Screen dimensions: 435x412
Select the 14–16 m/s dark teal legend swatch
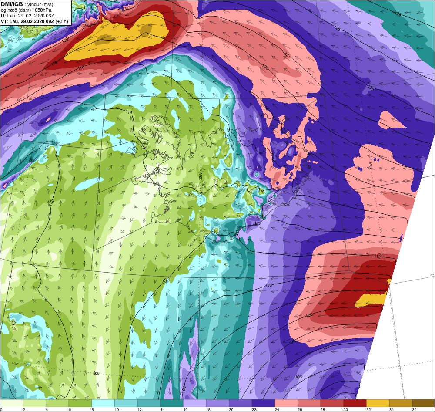pos(172,403)
